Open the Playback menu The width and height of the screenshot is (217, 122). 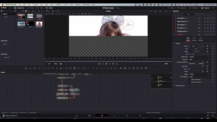(58, 4)
